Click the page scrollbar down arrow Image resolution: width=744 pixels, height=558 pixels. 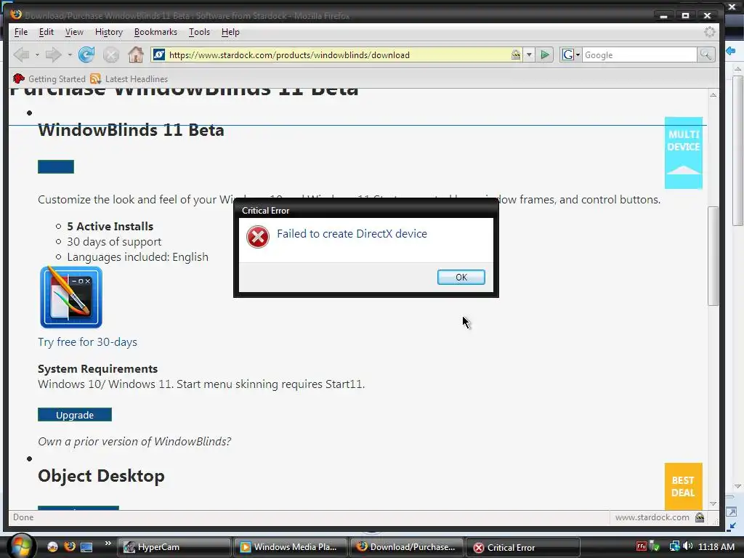(713, 504)
